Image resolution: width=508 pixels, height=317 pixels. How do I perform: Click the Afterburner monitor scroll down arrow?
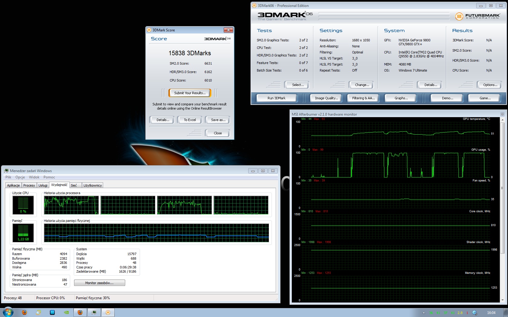[502, 300]
